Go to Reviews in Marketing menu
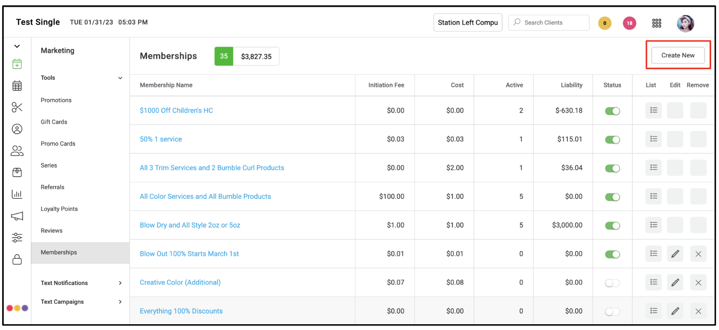This screenshot has height=330, width=719. [x=52, y=231]
